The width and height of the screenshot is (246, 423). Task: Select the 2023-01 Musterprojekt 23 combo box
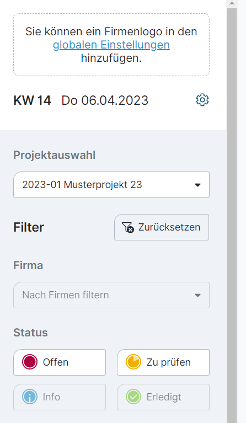[111, 185]
